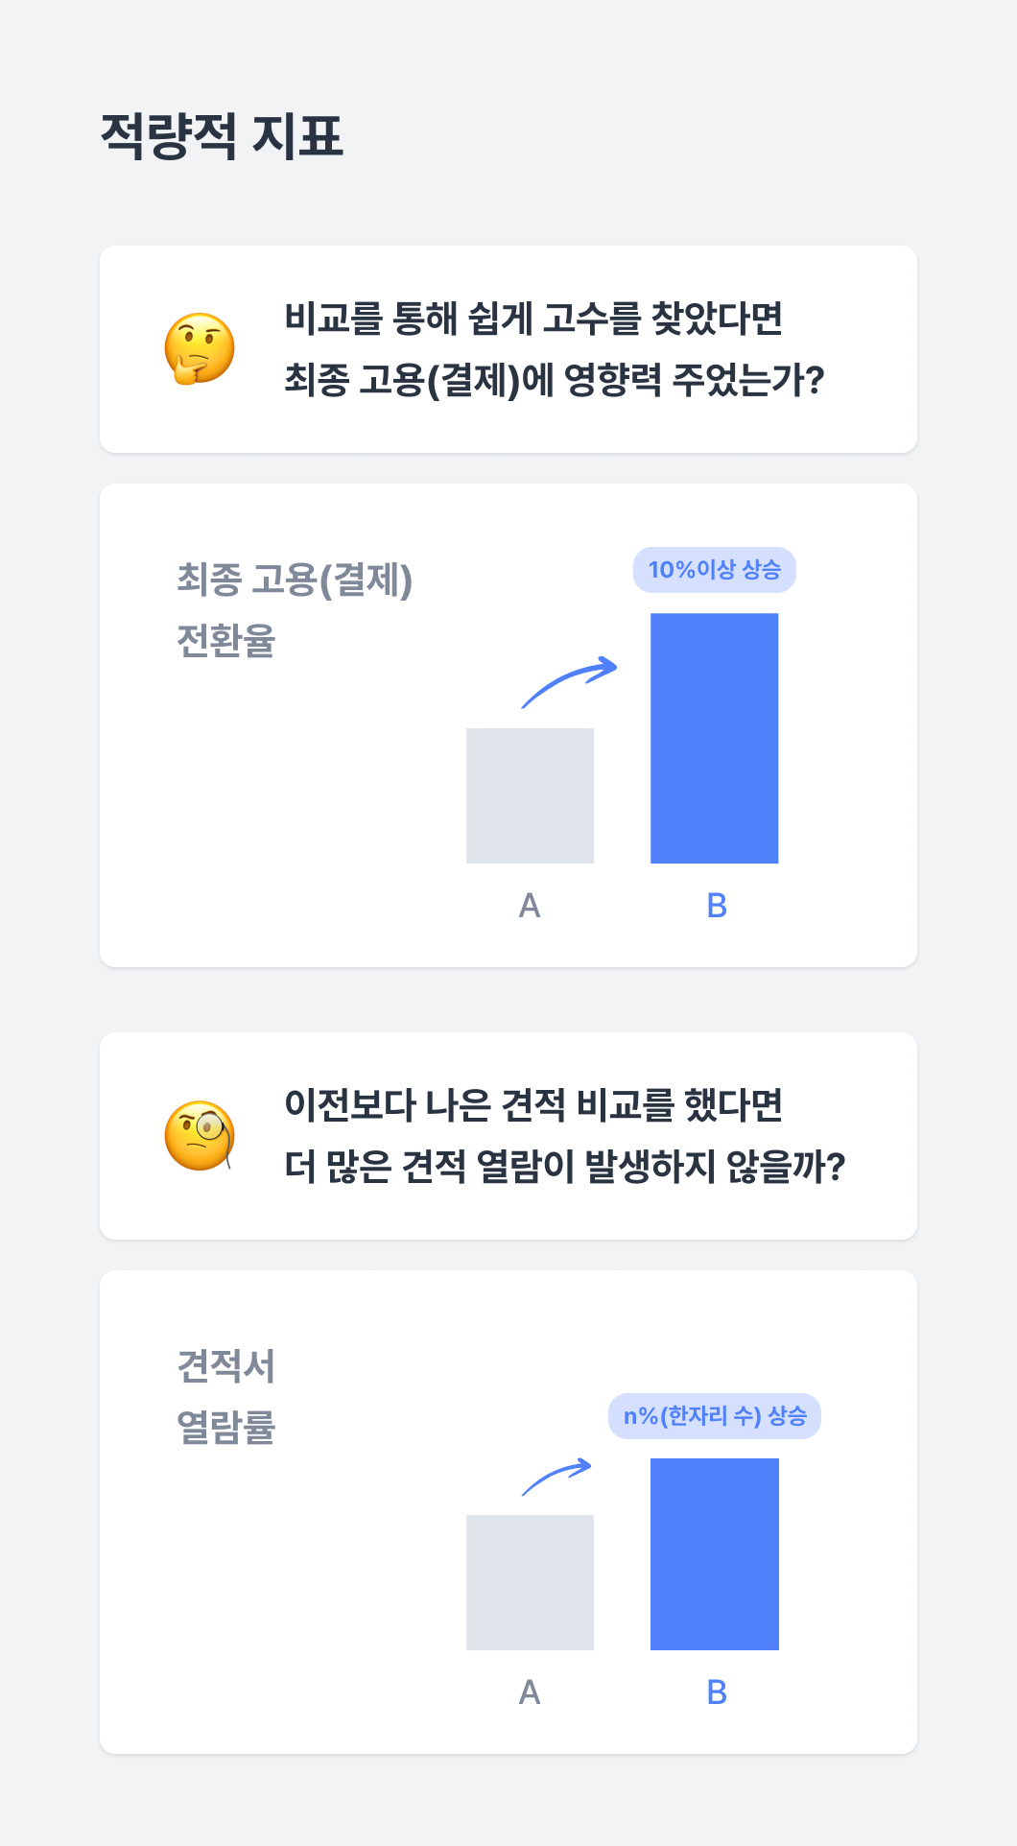Click the '최종 고용(결제) 전환율' chart title
This screenshot has width=1017, height=1846.
point(295,610)
